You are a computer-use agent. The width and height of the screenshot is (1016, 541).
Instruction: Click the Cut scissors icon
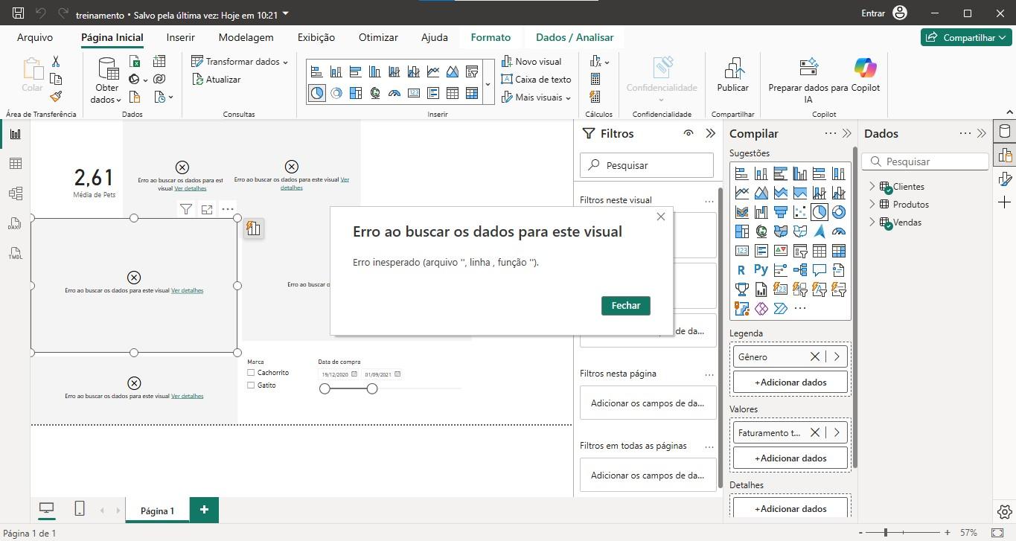(56, 62)
